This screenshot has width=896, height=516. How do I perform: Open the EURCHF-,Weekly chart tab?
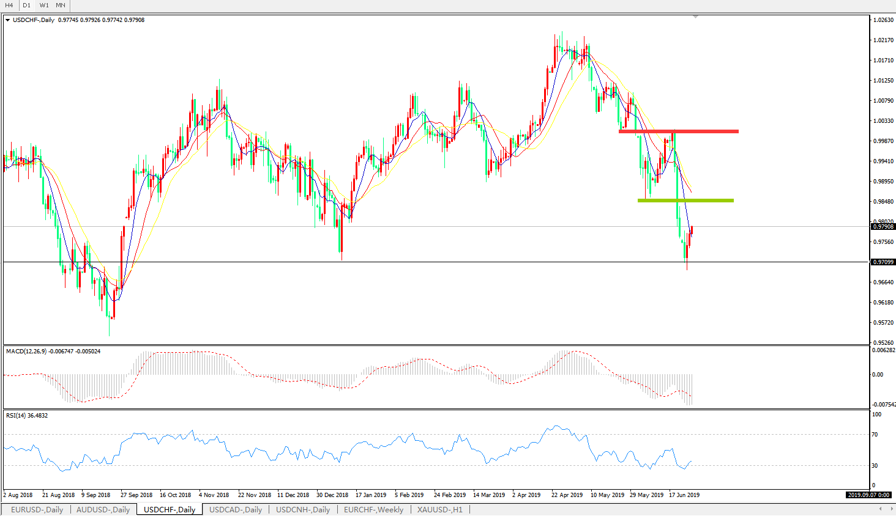(x=373, y=509)
